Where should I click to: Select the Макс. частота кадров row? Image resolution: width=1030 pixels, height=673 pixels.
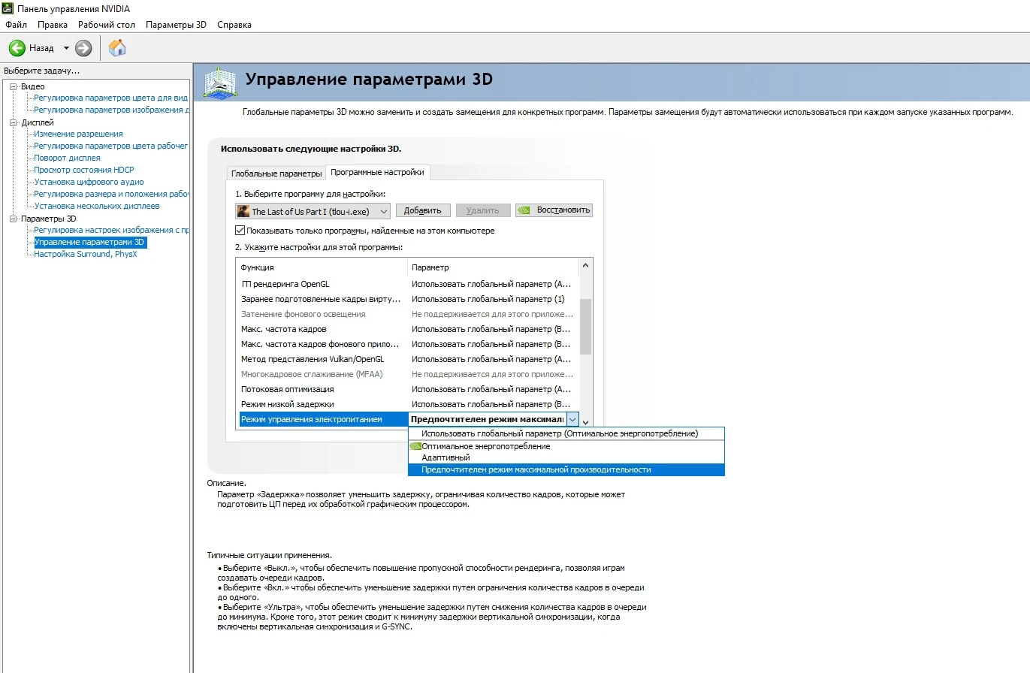[408, 329]
